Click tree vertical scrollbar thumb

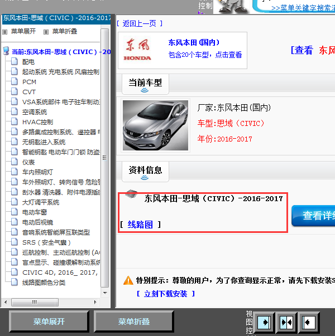(105, 158)
